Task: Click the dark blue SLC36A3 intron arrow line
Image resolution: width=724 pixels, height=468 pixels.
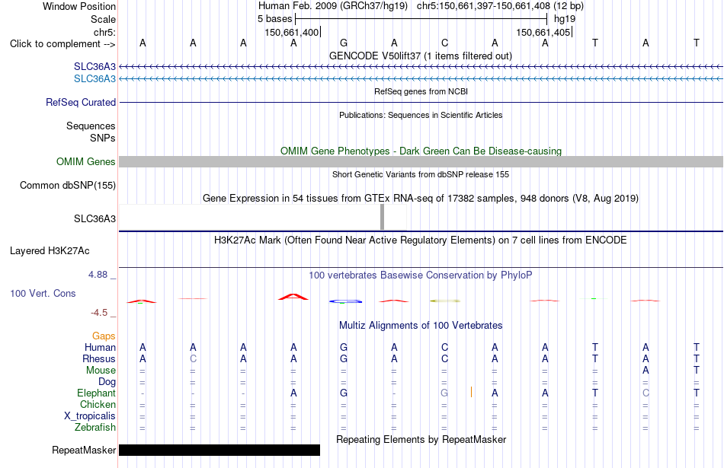Action: [x=421, y=67]
